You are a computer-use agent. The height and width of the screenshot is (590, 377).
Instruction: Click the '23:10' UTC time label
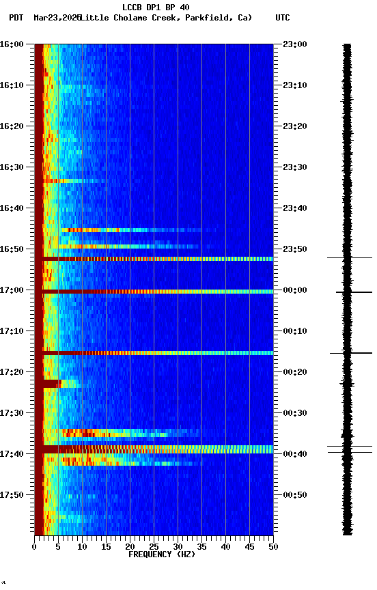(x=295, y=85)
